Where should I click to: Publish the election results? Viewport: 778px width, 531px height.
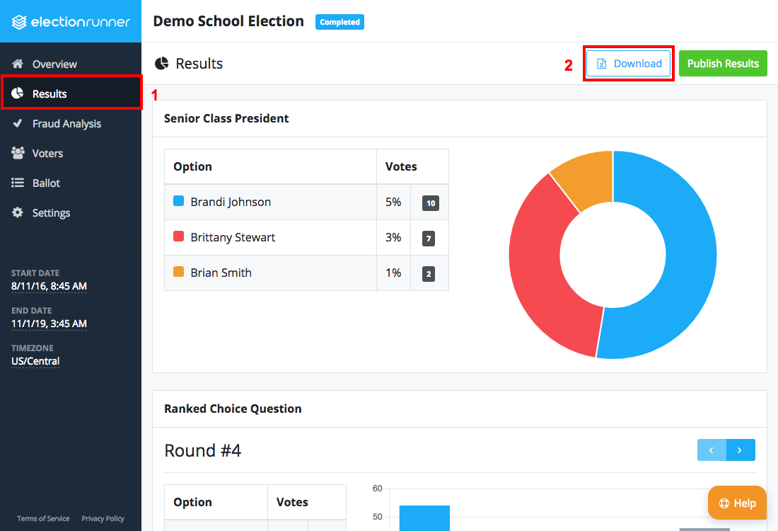point(723,63)
